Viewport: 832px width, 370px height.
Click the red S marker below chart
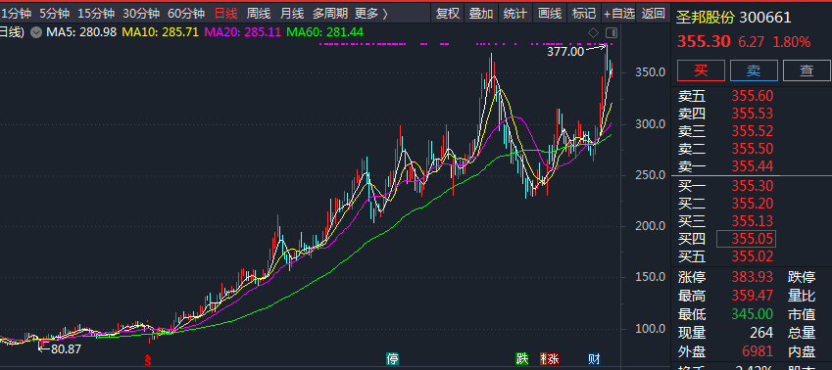[x=148, y=360]
